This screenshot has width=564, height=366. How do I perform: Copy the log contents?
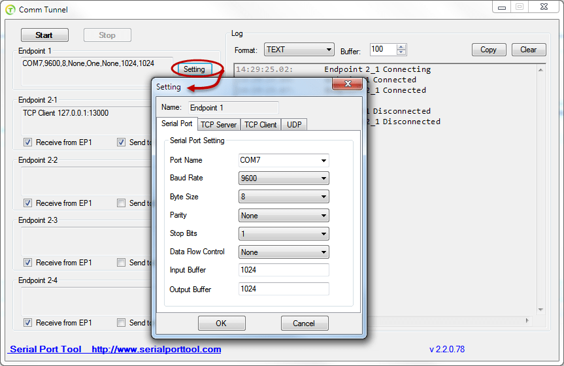pyautogui.click(x=488, y=50)
